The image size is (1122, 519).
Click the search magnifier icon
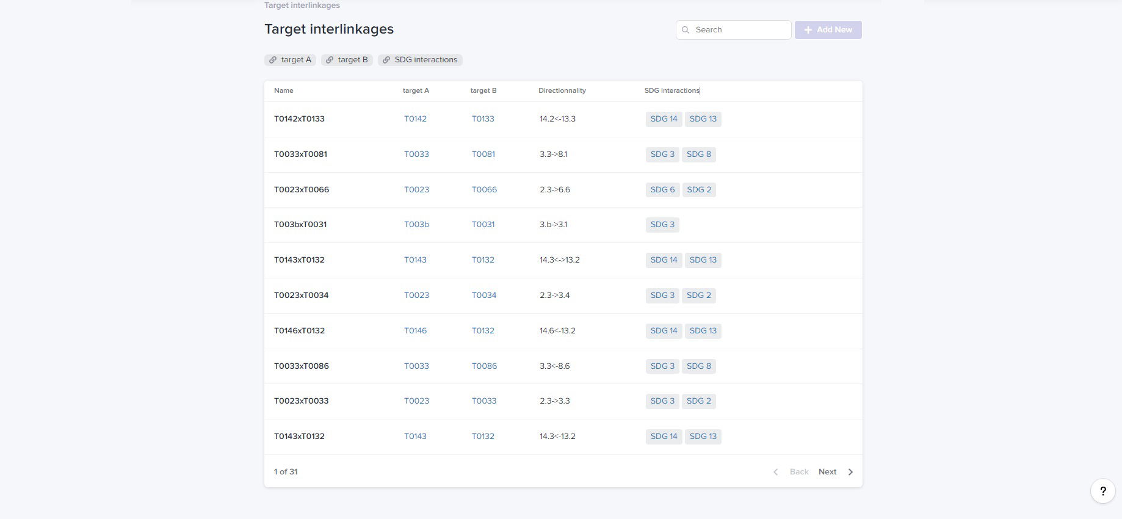[686, 30]
